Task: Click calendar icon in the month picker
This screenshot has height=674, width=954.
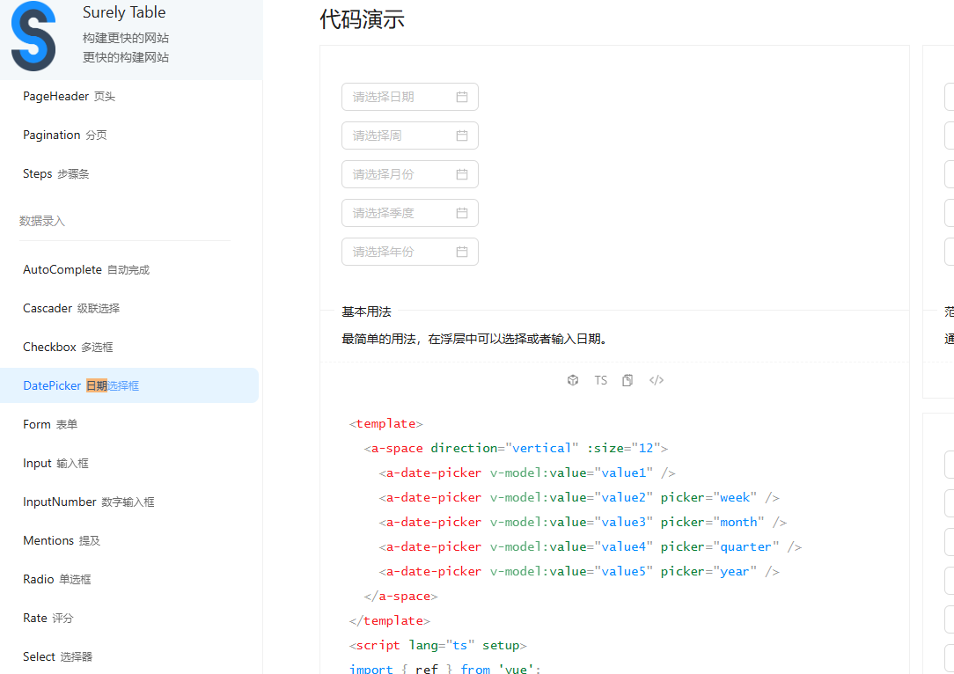Action: [462, 174]
